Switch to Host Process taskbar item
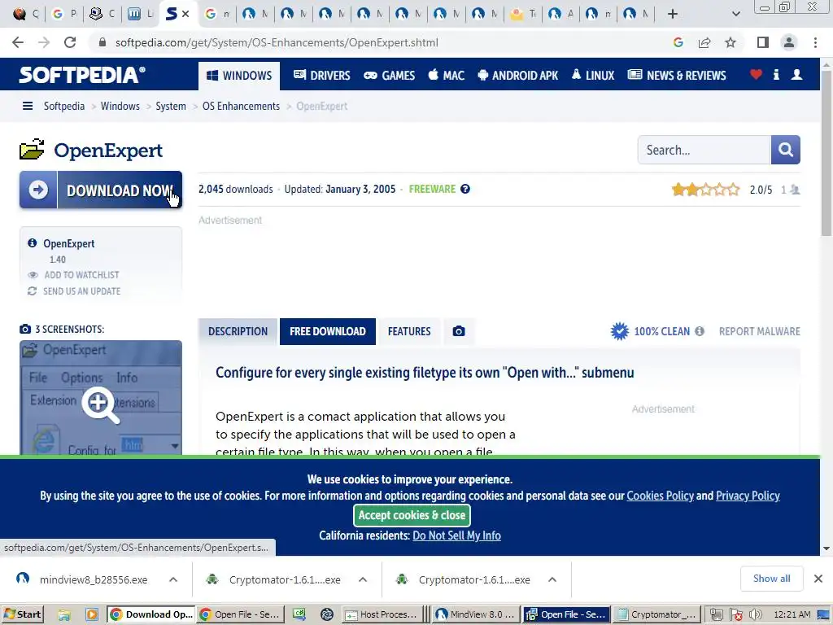Screen dimensions: 833x625 pos(382,614)
